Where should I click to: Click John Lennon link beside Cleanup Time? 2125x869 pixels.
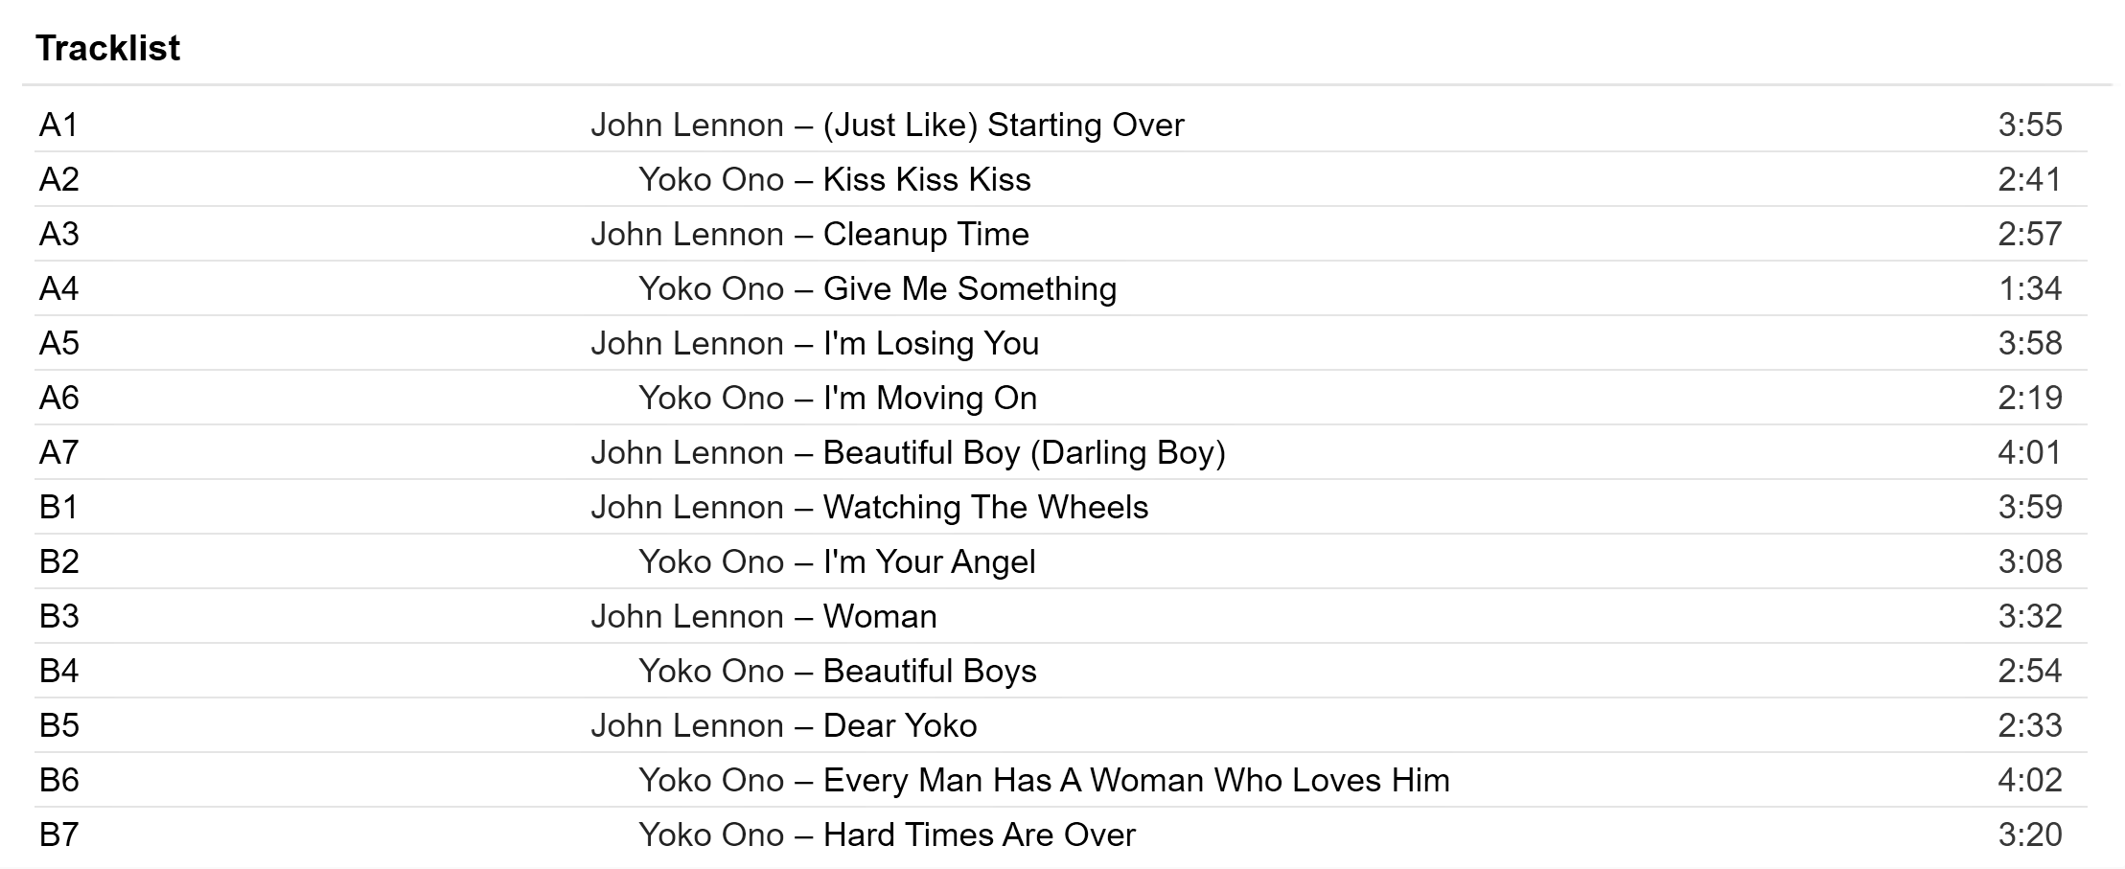pyautogui.click(x=686, y=235)
